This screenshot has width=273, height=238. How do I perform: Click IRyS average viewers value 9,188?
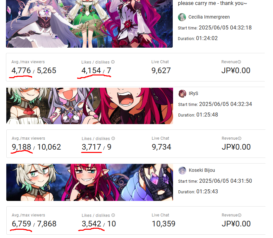[x=22, y=147]
